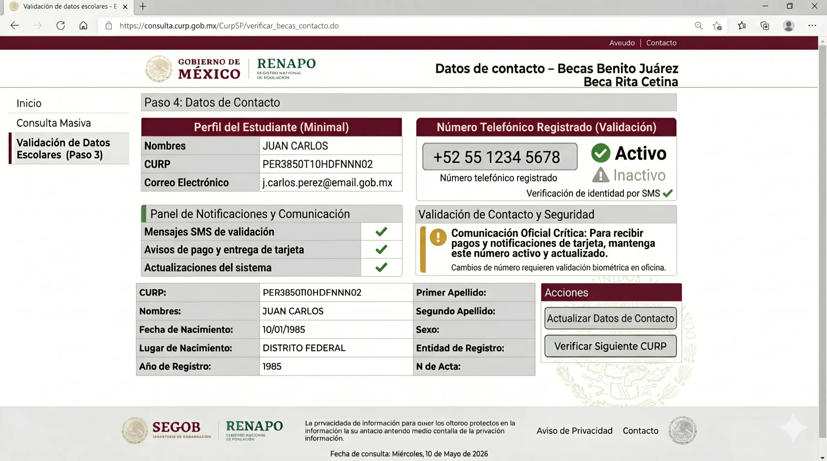Screen dimensions: 827x461
Task: Click the SEGOB footer logo
Action: [x=166, y=430]
